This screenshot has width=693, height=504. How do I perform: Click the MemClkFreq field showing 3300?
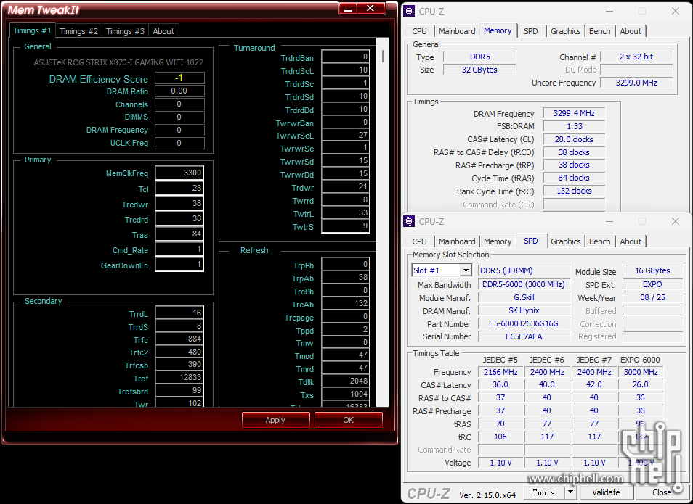coord(179,173)
